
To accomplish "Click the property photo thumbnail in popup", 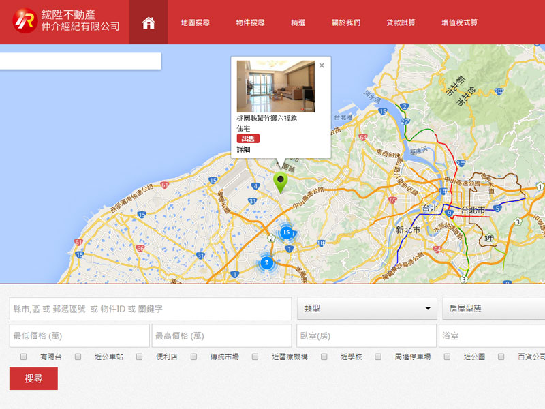I will coord(275,87).
